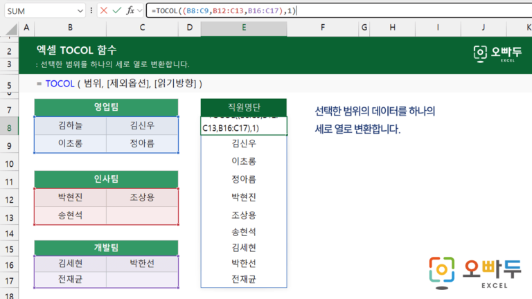Select the empty cell C13 in 인사팀 table
Screen dimensions: 532x299
pos(142,215)
